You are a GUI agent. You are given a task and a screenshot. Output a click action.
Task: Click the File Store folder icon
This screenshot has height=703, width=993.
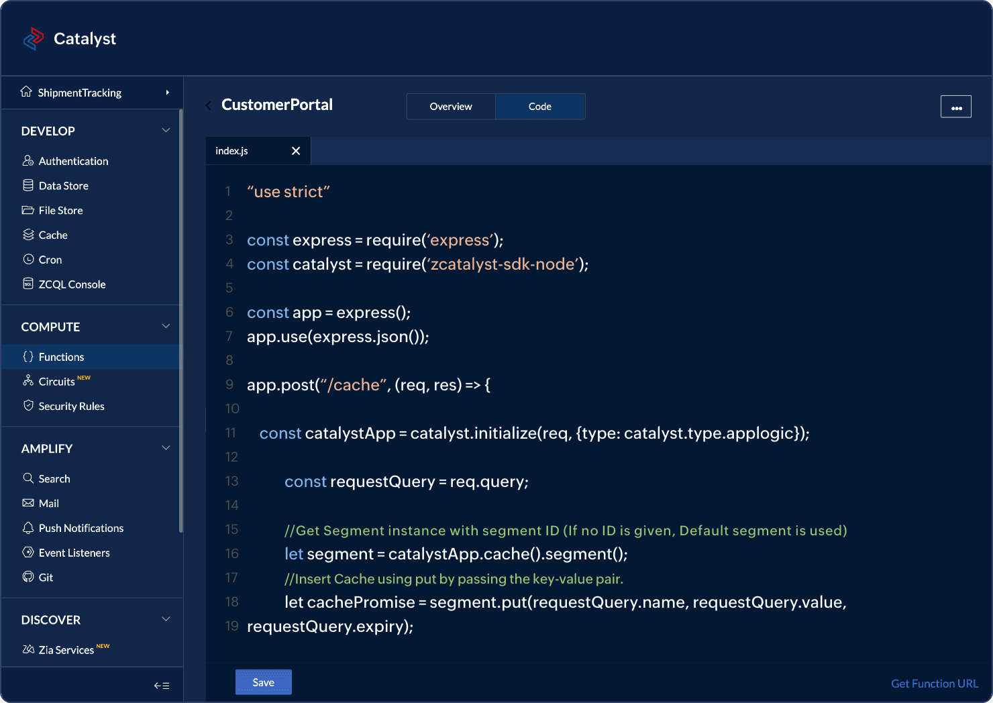coord(28,210)
